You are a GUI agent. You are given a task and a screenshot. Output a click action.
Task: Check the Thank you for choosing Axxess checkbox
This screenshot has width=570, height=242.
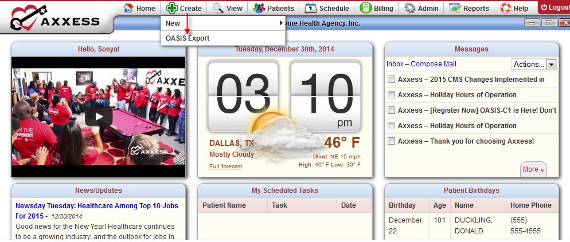391,141
